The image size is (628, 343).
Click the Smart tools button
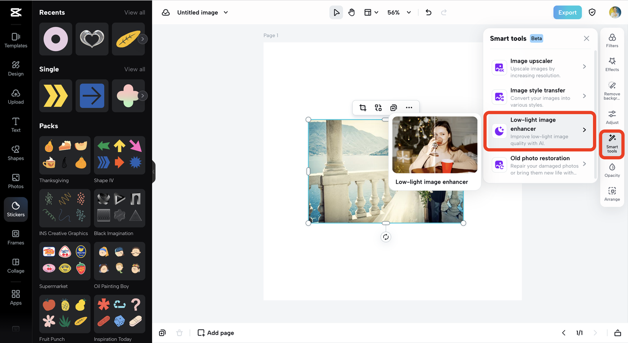point(612,144)
